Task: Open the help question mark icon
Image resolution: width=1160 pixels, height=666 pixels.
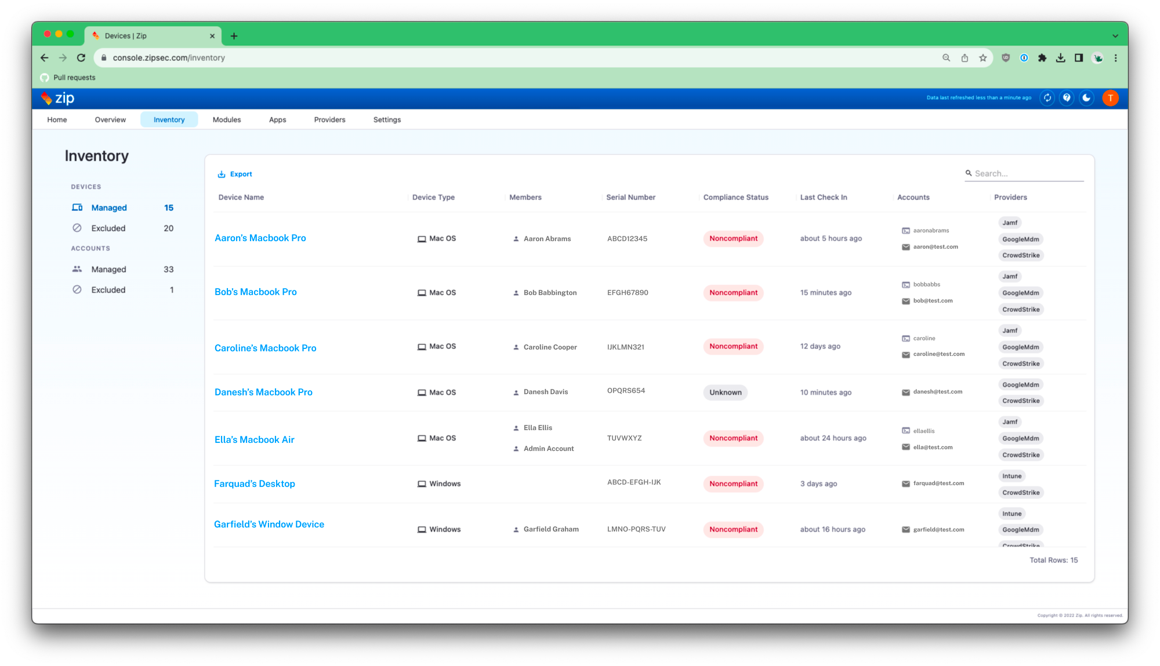Action: [1067, 98]
